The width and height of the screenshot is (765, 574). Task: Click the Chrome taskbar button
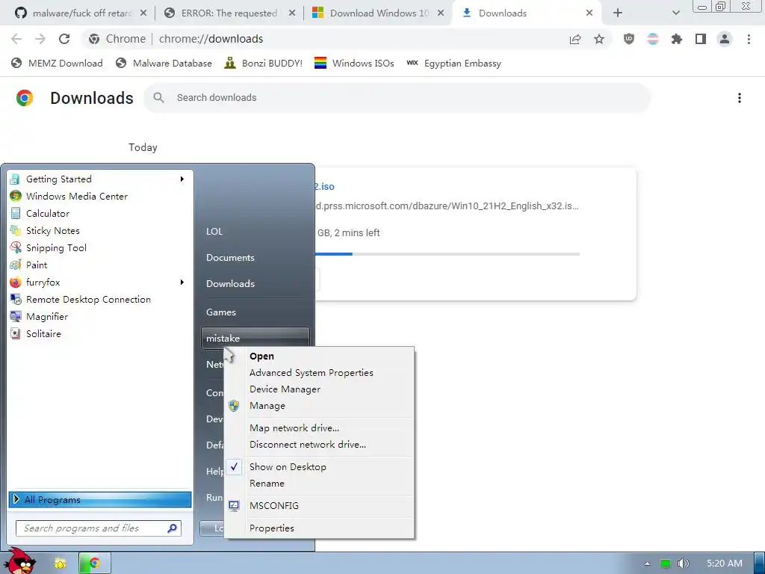click(95, 564)
